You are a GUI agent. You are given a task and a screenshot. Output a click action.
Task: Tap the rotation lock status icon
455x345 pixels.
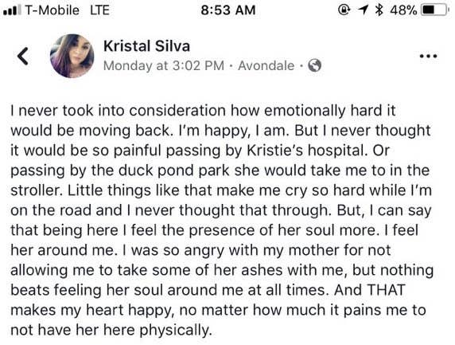click(x=344, y=10)
